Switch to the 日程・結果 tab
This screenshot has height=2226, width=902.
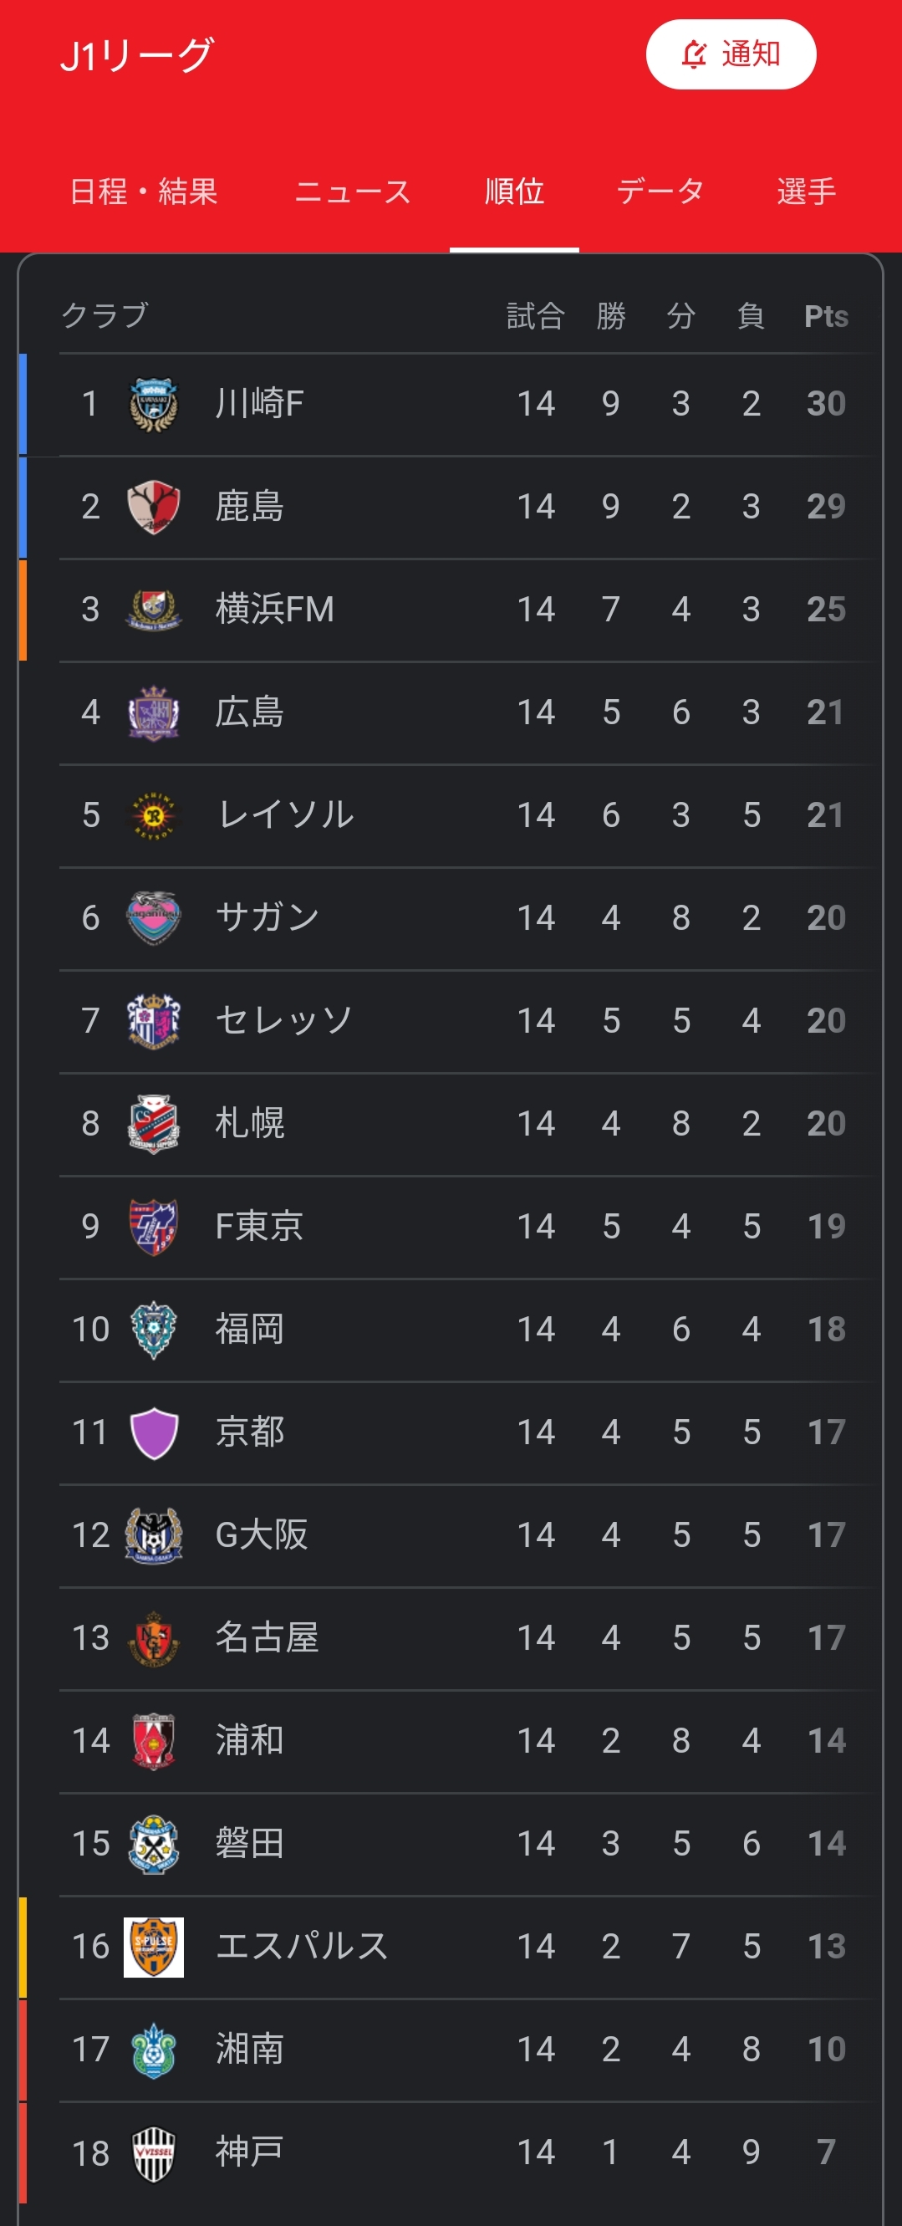pos(144,191)
